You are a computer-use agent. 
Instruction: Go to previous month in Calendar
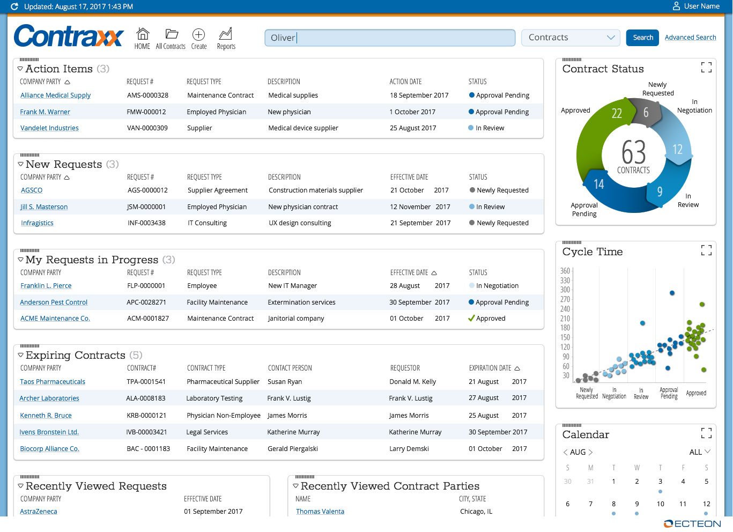pos(565,452)
